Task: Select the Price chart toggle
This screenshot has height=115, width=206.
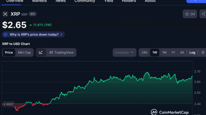Action: pos(9,52)
